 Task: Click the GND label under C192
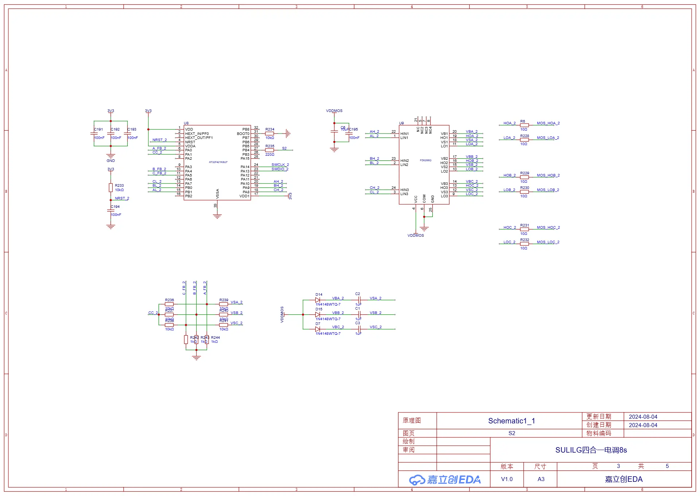coord(111,161)
